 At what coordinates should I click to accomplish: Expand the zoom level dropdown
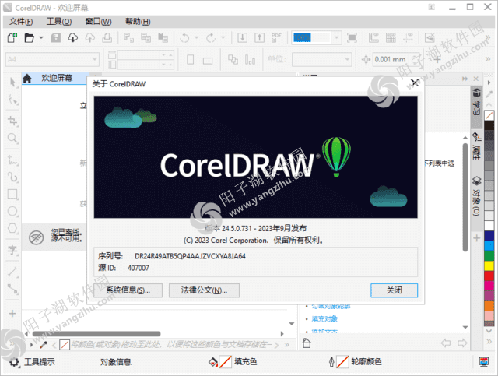point(336,38)
